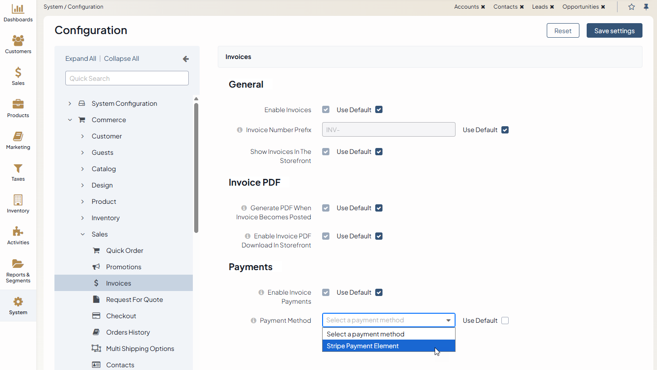Screen dimensions: 657x370
Task: Toggle Use Default for Invoice Number Prefix
Action: [x=505, y=130]
